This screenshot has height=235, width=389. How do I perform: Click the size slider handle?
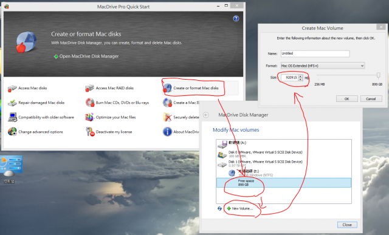[x=378, y=75]
